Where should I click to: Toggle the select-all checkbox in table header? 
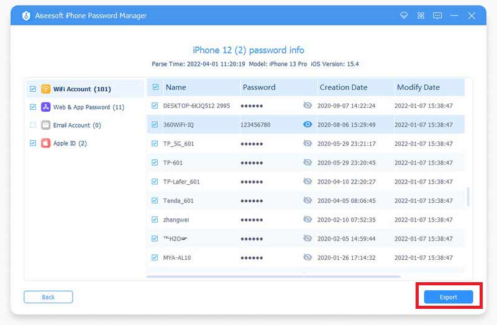pos(155,87)
